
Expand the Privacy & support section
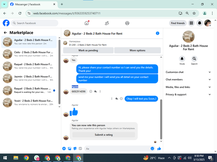pyautogui.click(x=188, y=95)
